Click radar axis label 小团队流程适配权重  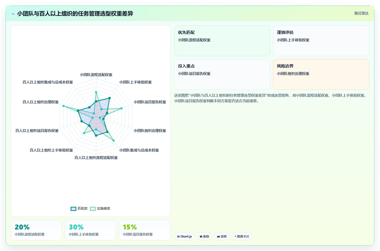[x=96, y=75]
